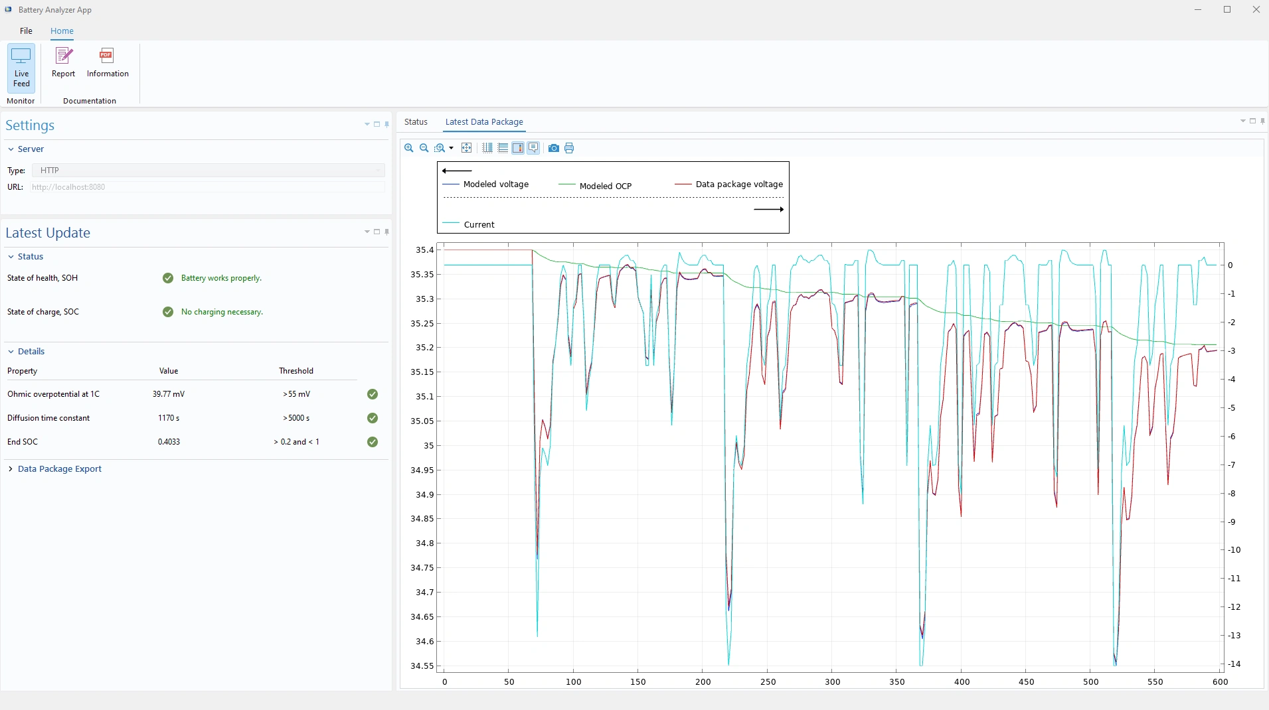Click the zoom extents icon
This screenshot has width=1269, height=710.
click(467, 148)
